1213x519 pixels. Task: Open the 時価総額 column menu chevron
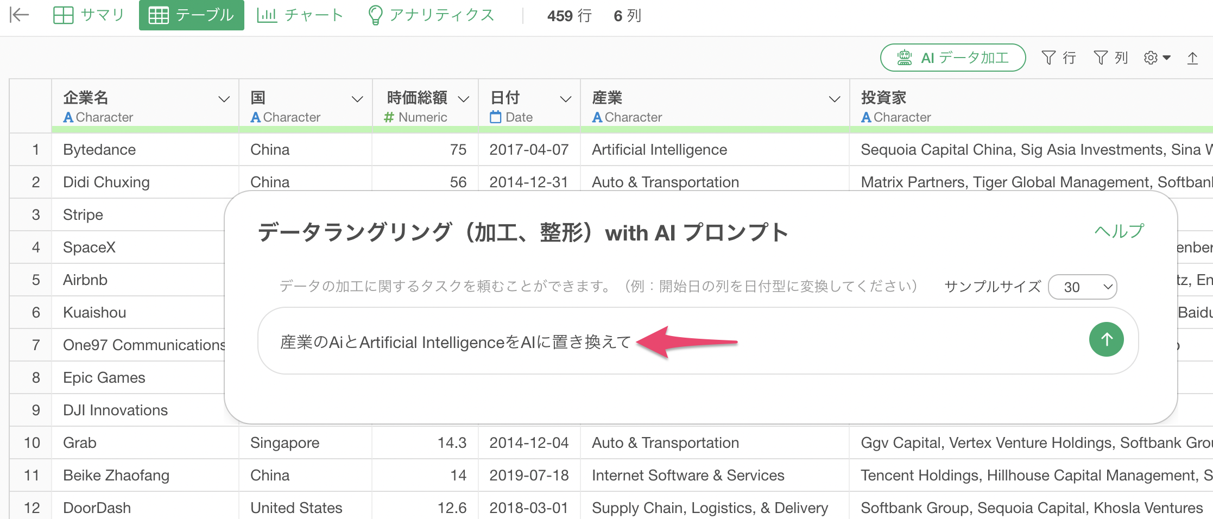click(x=463, y=99)
